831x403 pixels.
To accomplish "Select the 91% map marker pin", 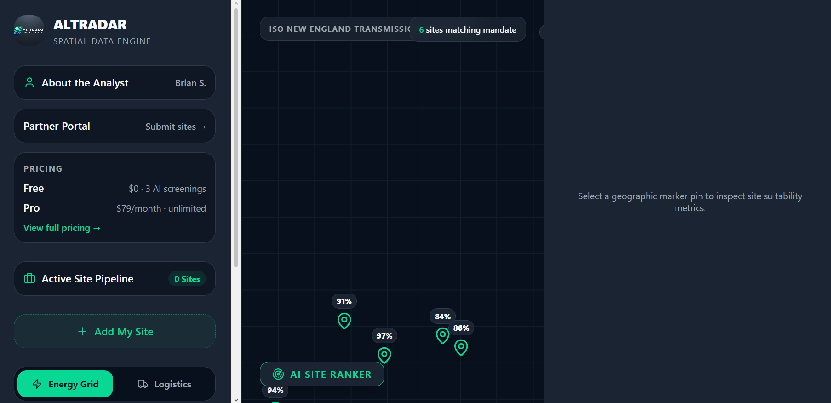I will (x=344, y=321).
